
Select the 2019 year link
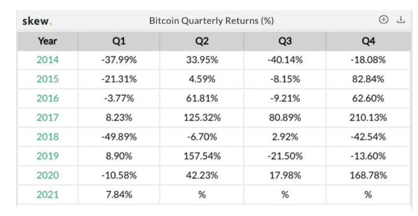pyautogui.click(x=47, y=156)
